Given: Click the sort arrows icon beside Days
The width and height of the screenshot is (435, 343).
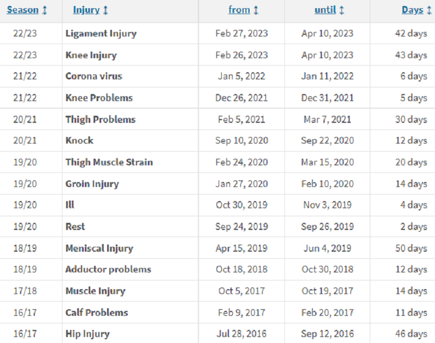Looking at the screenshot, I should tap(428, 10).
